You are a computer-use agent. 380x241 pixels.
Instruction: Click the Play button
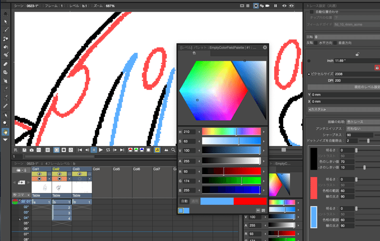(101, 150)
